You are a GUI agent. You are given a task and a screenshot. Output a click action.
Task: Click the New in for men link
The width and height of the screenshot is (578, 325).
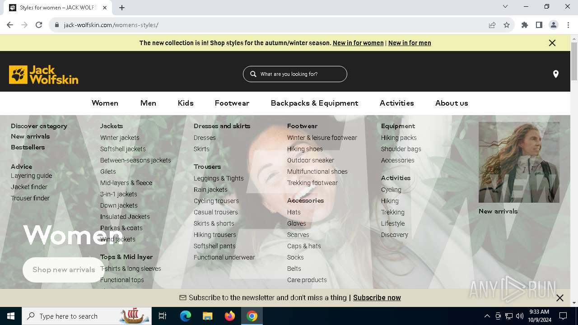410,43
